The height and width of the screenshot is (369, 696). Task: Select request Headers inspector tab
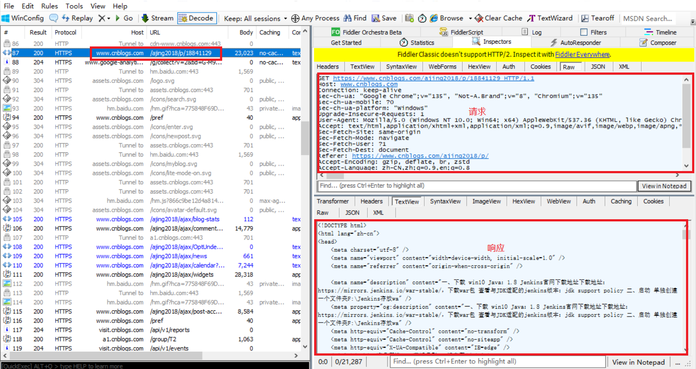[x=328, y=66]
